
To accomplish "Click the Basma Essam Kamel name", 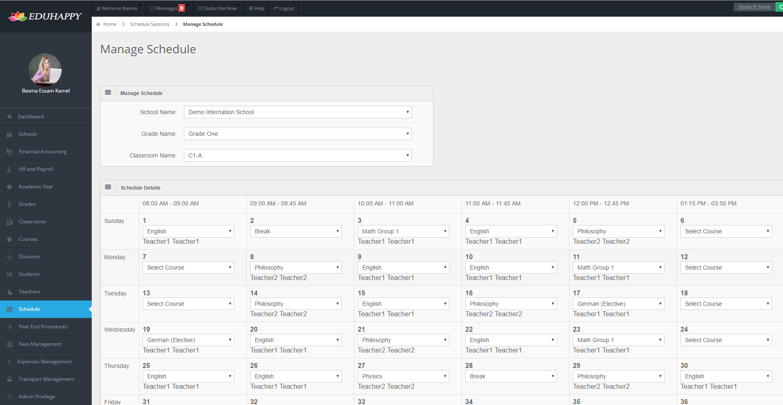I will (46, 91).
